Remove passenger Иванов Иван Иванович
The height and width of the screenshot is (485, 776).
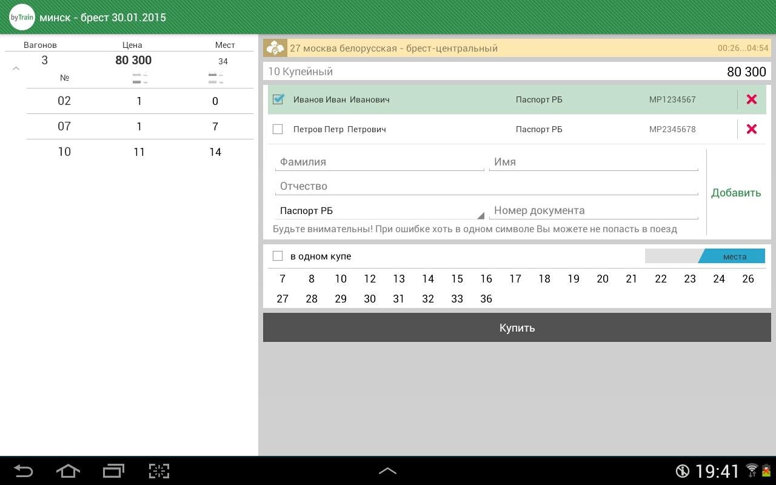pyautogui.click(x=752, y=99)
